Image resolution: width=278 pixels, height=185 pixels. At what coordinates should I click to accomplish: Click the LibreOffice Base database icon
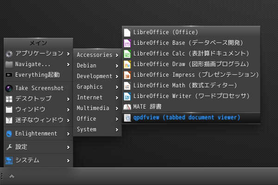pos(127,43)
